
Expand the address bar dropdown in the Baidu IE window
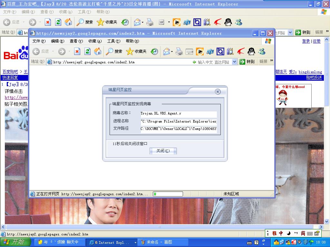[290, 32]
